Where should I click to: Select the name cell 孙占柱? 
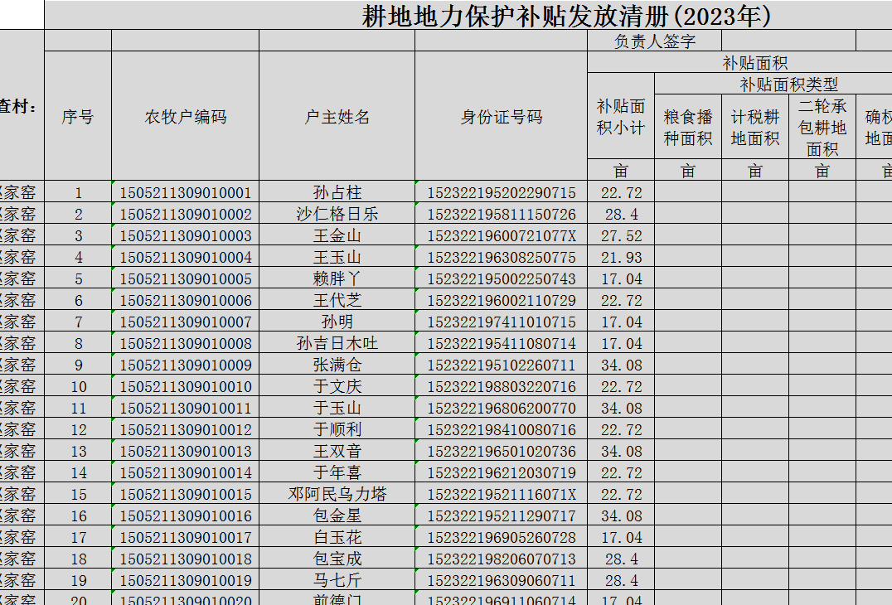coord(337,192)
